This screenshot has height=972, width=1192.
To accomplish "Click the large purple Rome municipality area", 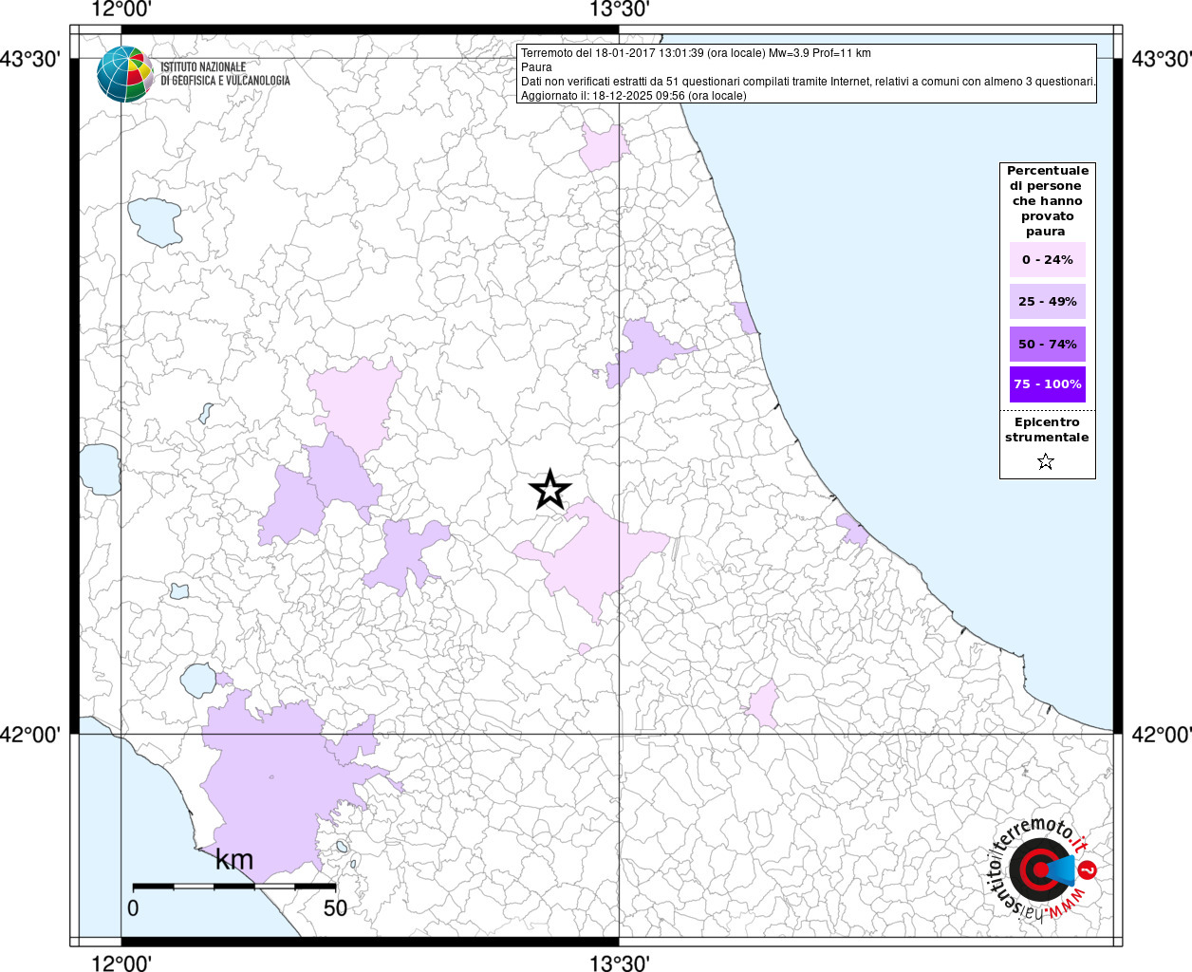I will point(266,778).
